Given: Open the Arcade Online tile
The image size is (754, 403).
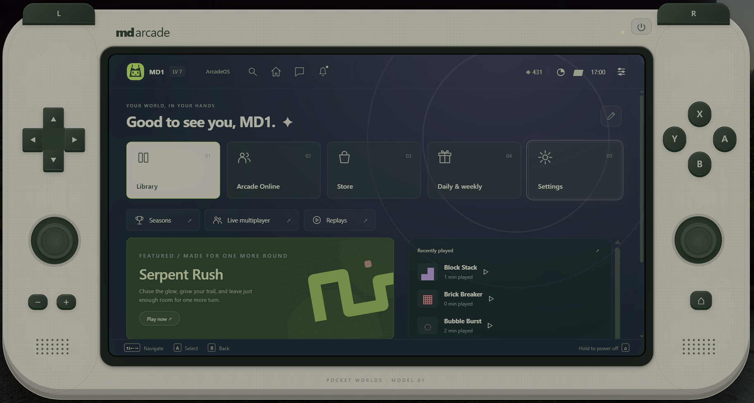Looking at the screenshot, I should (x=274, y=170).
